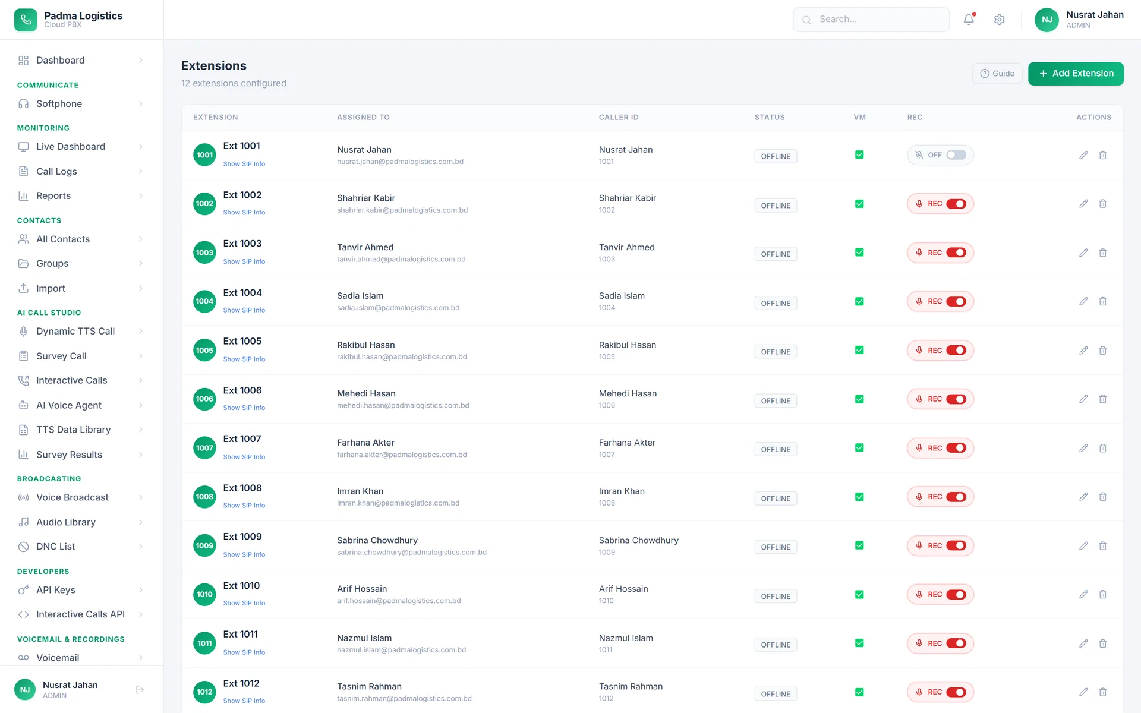Click email nusrat.jahan@padmalogistics.com.bd
This screenshot has height=713, width=1141.
pyautogui.click(x=400, y=162)
